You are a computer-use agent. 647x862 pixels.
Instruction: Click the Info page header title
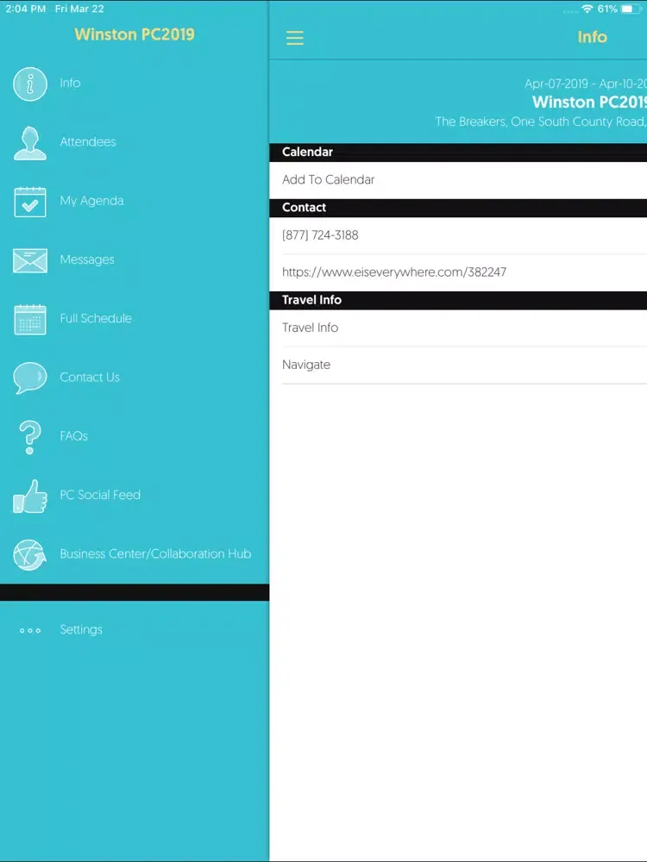tap(592, 37)
